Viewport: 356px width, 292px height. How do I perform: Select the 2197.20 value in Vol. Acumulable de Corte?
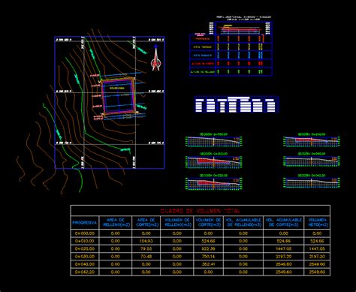tap(284, 257)
